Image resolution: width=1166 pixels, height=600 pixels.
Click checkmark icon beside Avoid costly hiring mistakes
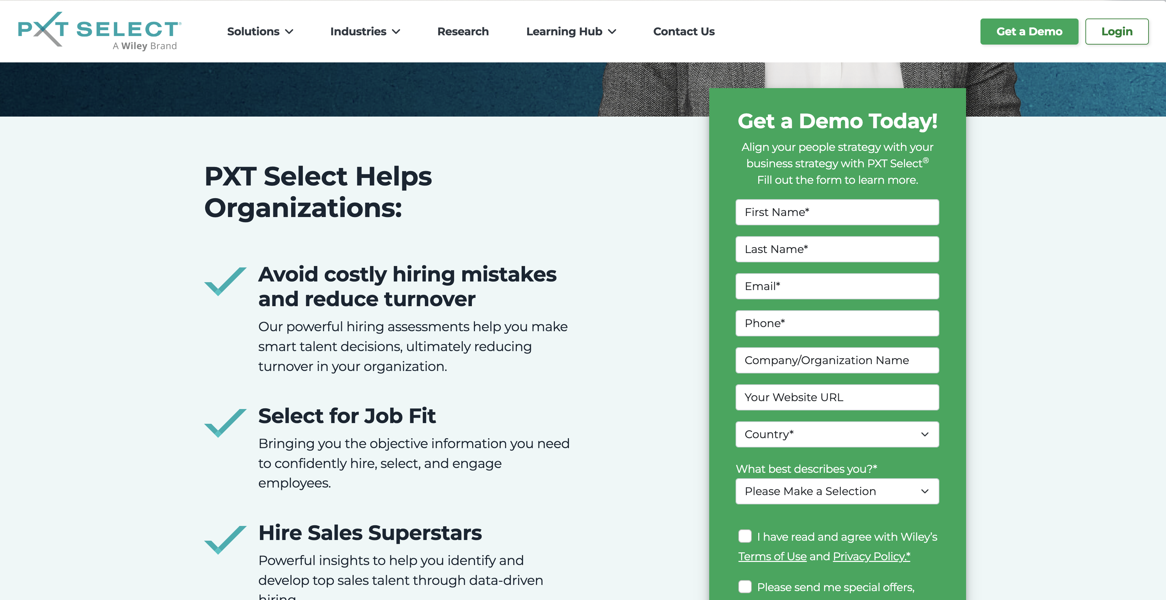[x=225, y=281]
